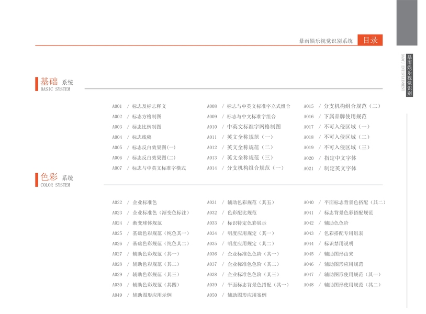Click the 基础 系统 section heading
The height and width of the screenshot is (314, 426).
pyautogui.click(x=57, y=82)
